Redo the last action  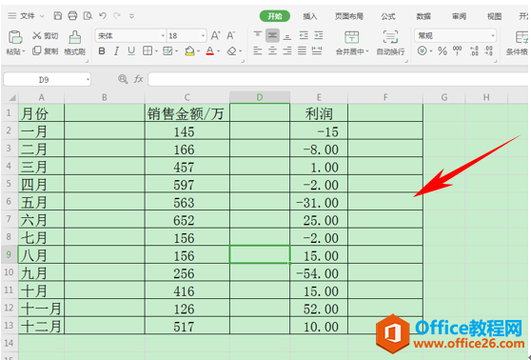(117, 15)
